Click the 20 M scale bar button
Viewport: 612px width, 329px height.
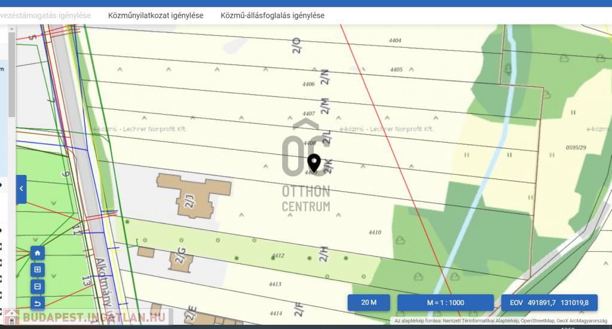(x=369, y=303)
